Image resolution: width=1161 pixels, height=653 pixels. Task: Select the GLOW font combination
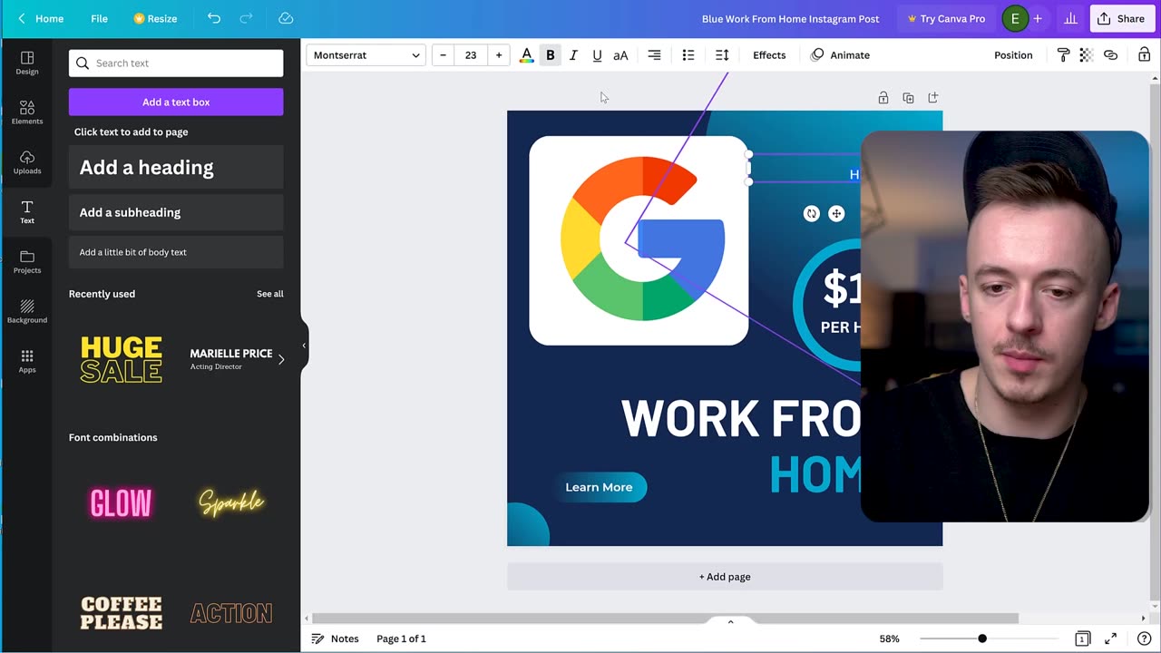121,502
